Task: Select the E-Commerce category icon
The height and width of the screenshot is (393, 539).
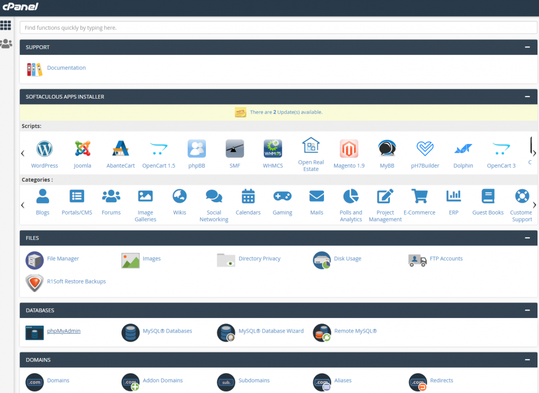Action: 419,196
